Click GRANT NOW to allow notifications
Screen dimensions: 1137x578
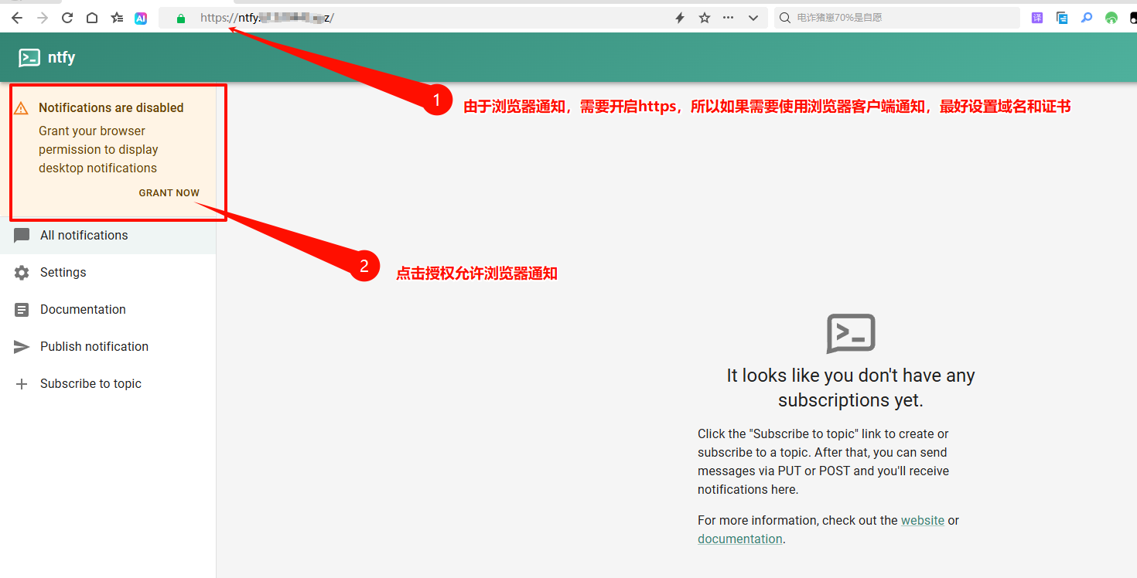pos(169,193)
